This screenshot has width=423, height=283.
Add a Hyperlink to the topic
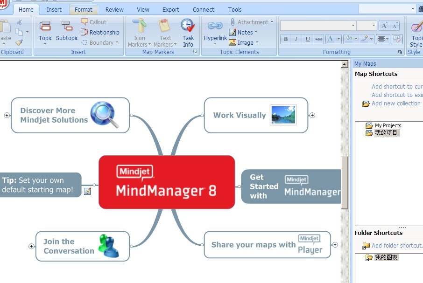[215, 33]
